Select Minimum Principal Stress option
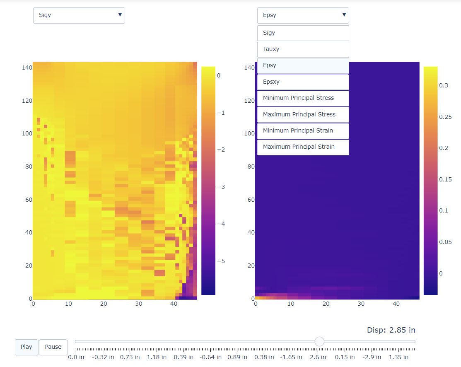This screenshot has height=367, width=461. (303, 98)
